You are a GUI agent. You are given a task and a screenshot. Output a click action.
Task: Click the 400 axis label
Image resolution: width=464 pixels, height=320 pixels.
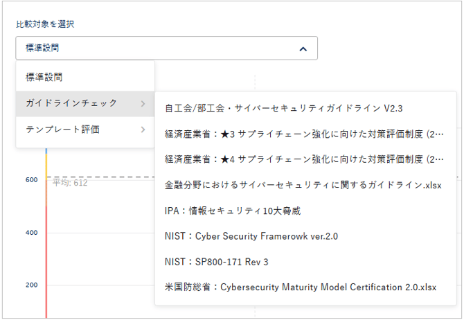coord(32,233)
